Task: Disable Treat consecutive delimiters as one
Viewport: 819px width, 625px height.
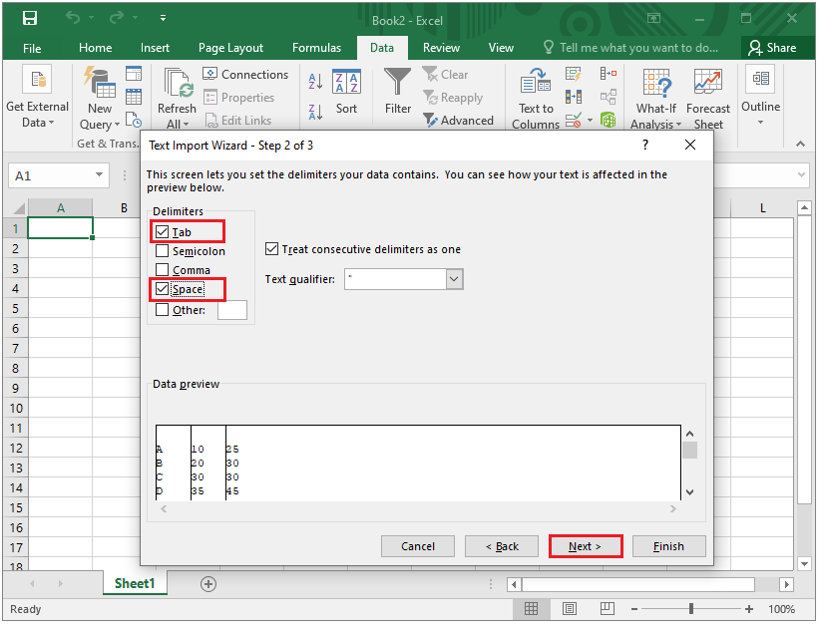Action: pyautogui.click(x=273, y=249)
